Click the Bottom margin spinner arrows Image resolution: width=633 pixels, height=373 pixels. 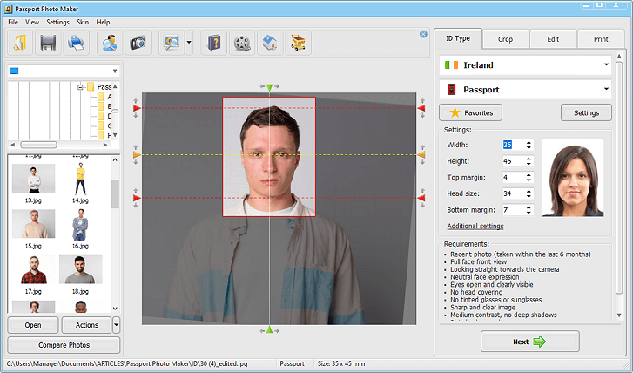(529, 210)
